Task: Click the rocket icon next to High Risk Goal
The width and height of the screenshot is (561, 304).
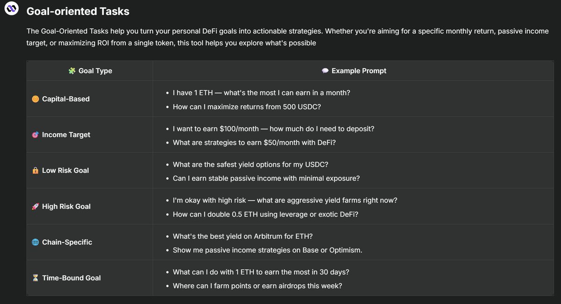Action: click(35, 207)
